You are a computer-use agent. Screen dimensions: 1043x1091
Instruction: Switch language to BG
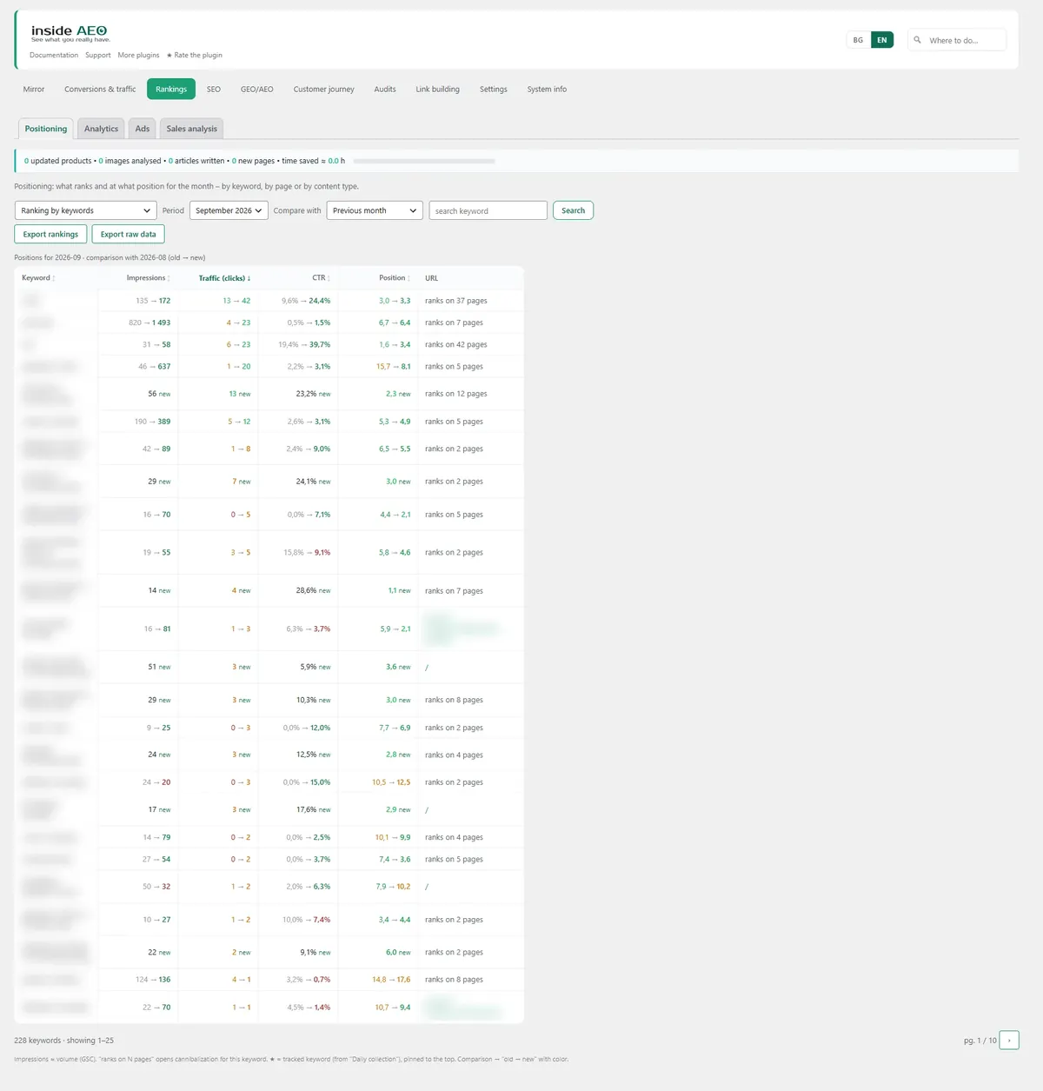tap(858, 40)
